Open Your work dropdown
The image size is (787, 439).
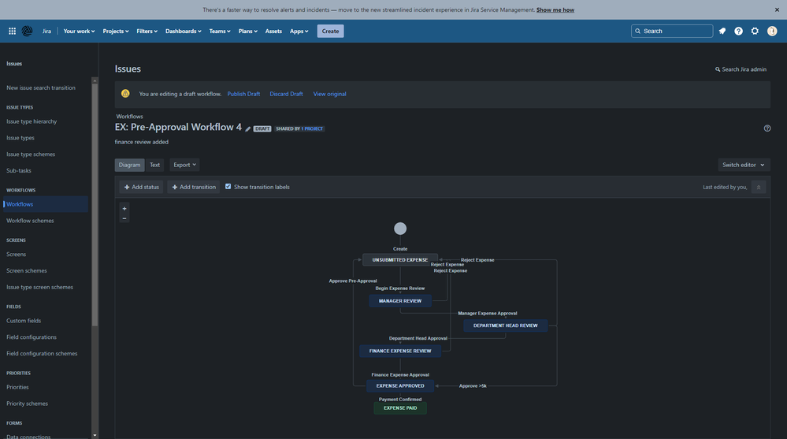[79, 32]
